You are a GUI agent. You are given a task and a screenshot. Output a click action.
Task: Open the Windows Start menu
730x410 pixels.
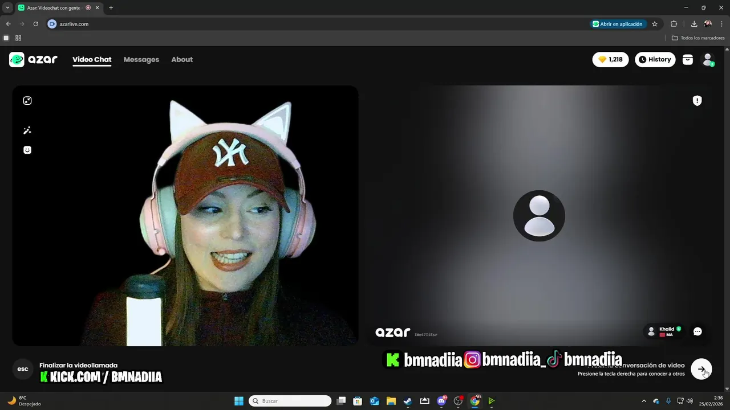(239, 401)
